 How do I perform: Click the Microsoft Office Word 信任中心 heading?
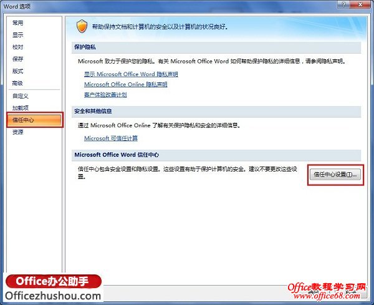(x=117, y=155)
